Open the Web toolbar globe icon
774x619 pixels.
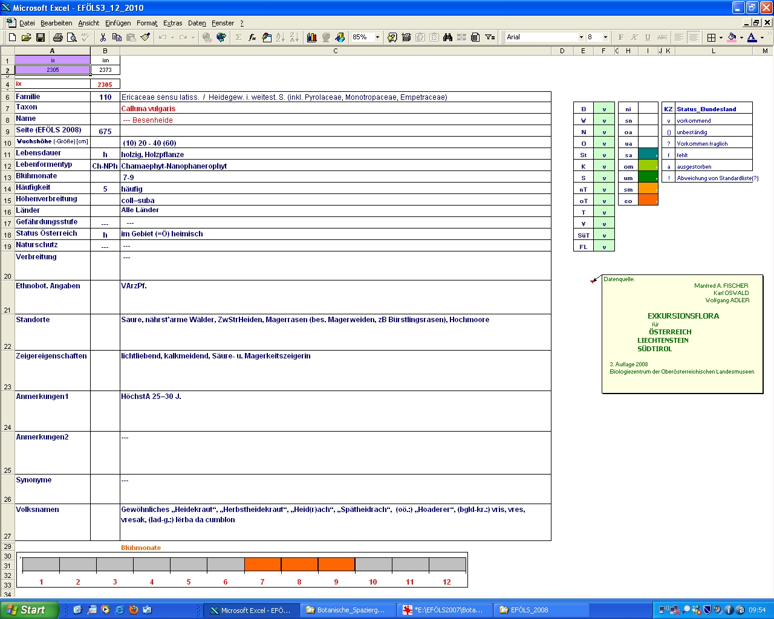pos(221,37)
